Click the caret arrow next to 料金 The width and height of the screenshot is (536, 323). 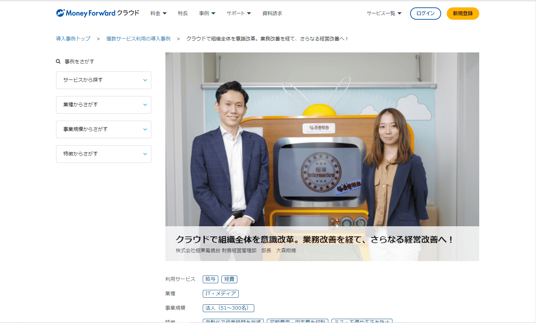pyautogui.click(x=165, y=13)
